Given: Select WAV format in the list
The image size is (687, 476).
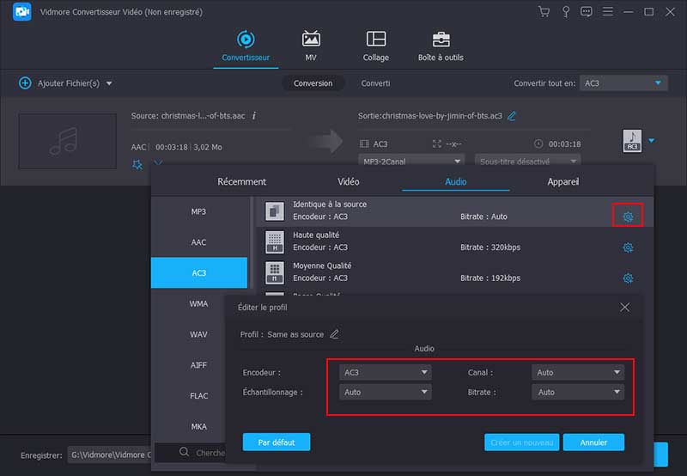Looking at the screenshot, I should pos(198,334).
